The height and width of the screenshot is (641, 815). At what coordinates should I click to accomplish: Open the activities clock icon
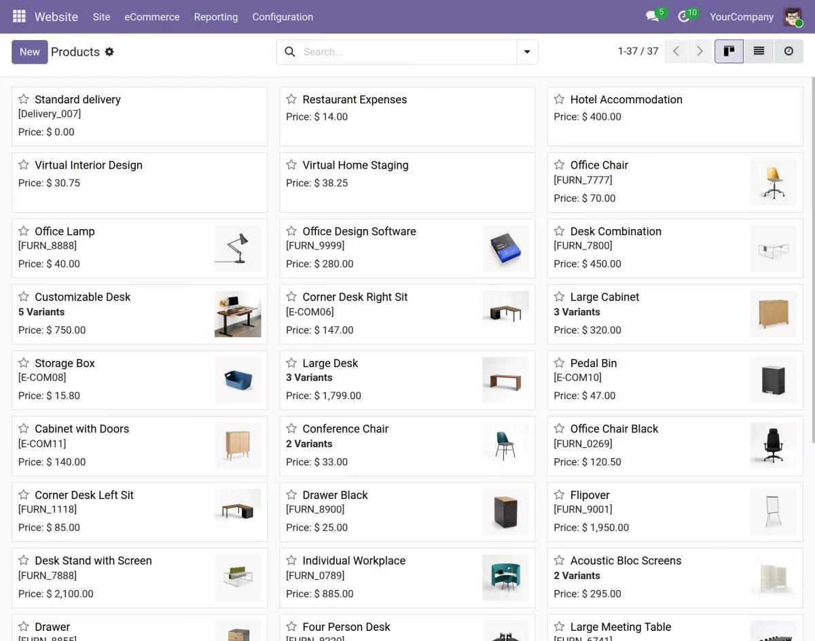pos(684,16)
